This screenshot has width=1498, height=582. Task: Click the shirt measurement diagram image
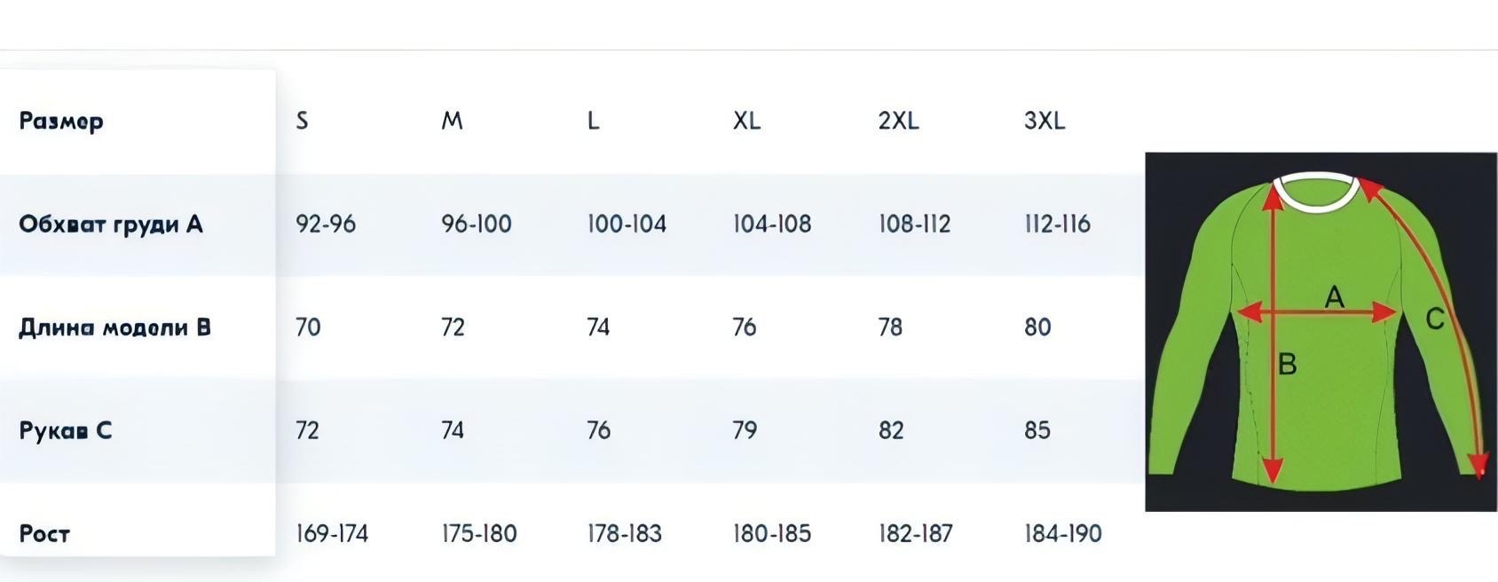[x=1321, y=332]
